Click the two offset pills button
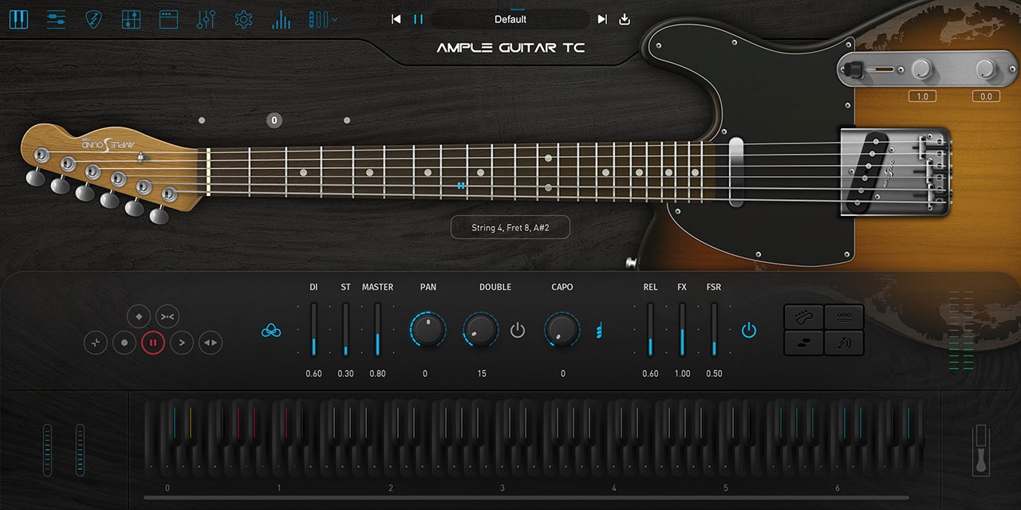The width and height of the screenshot is (1021, 510). (804, 343)
